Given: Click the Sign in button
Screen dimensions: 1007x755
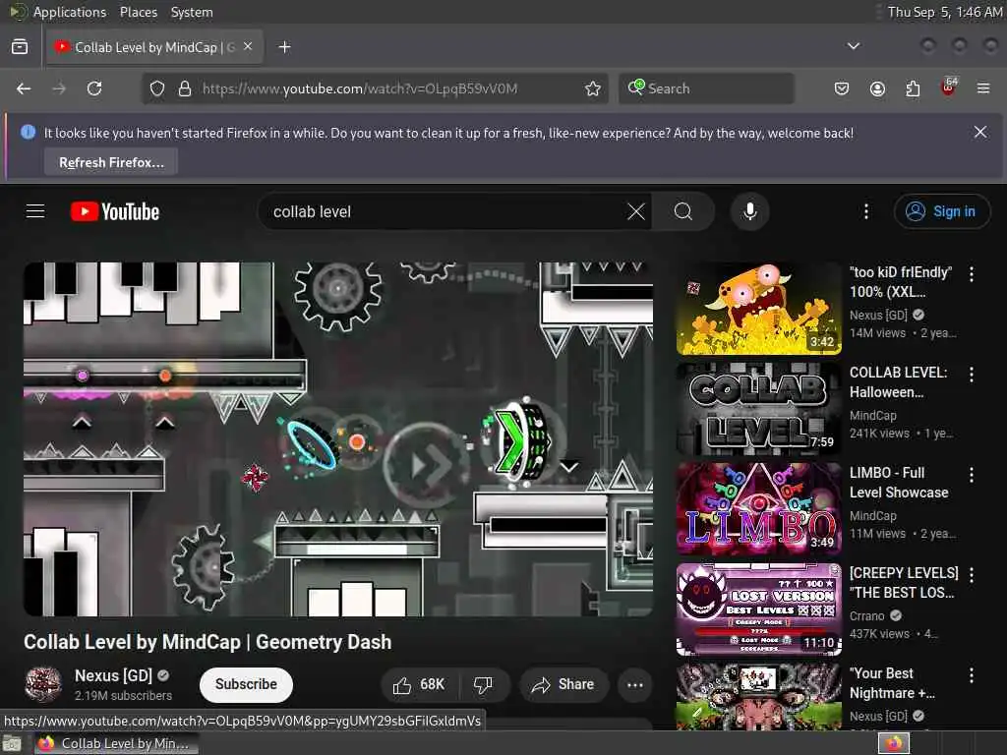Looking at the screenshot, I should point(941,211).
